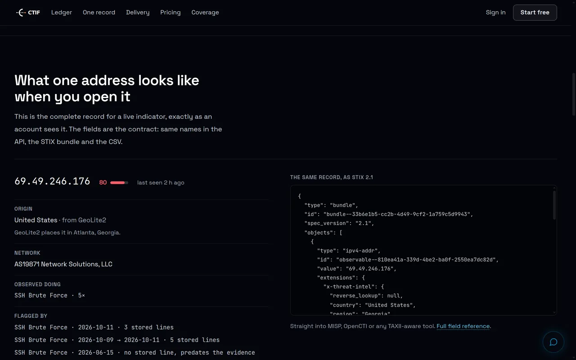
Task: Click the OBSERVED DOING field label
Action: (x=37, y=284)
